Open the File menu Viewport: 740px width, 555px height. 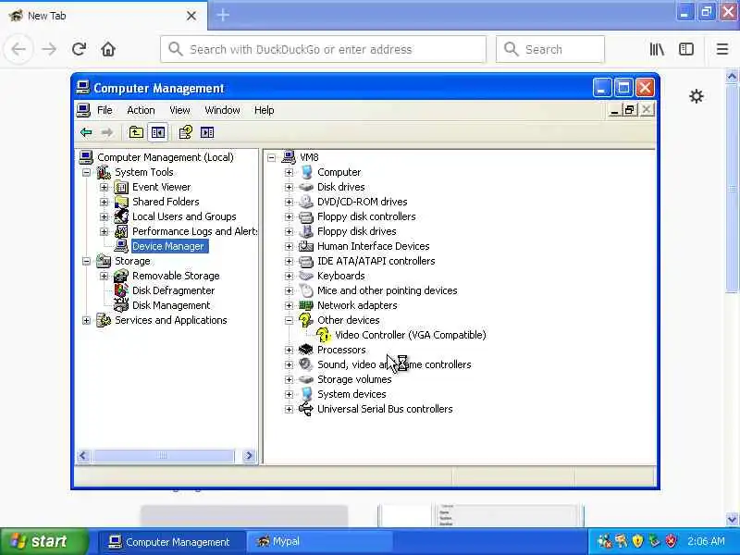click(x=105, y=110)
